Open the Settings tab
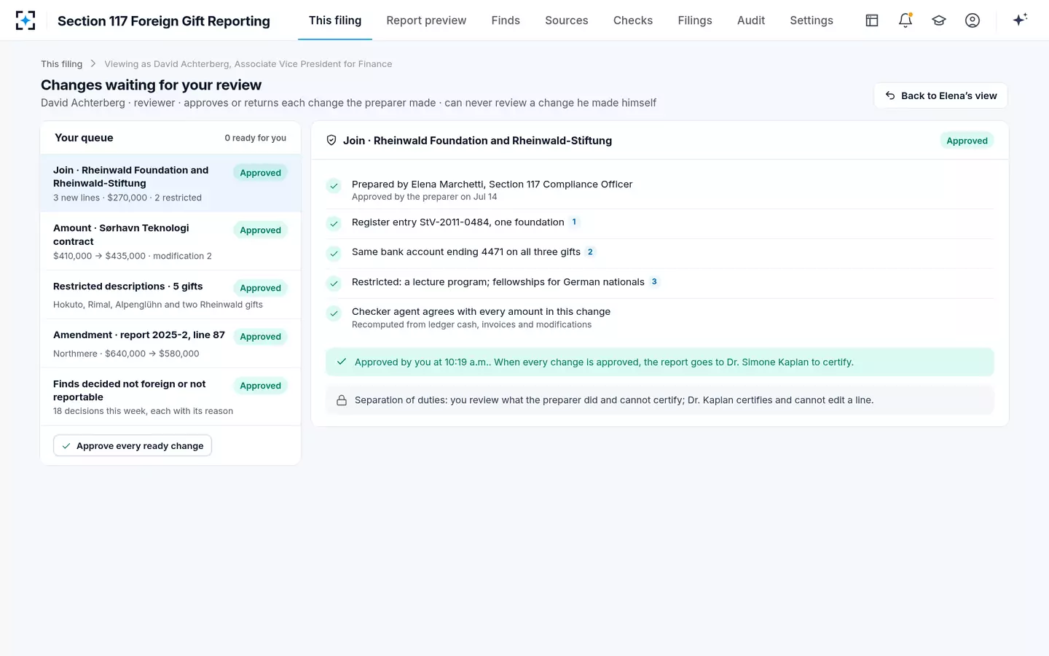 (812, 20)
